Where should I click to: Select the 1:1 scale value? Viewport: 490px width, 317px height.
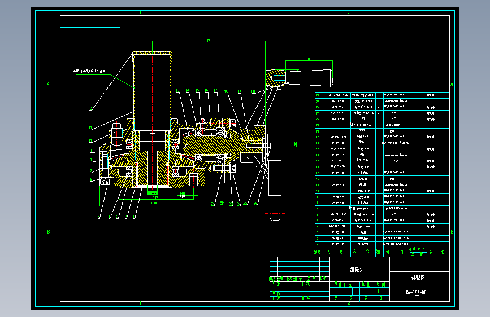click(x=380, y=291)
